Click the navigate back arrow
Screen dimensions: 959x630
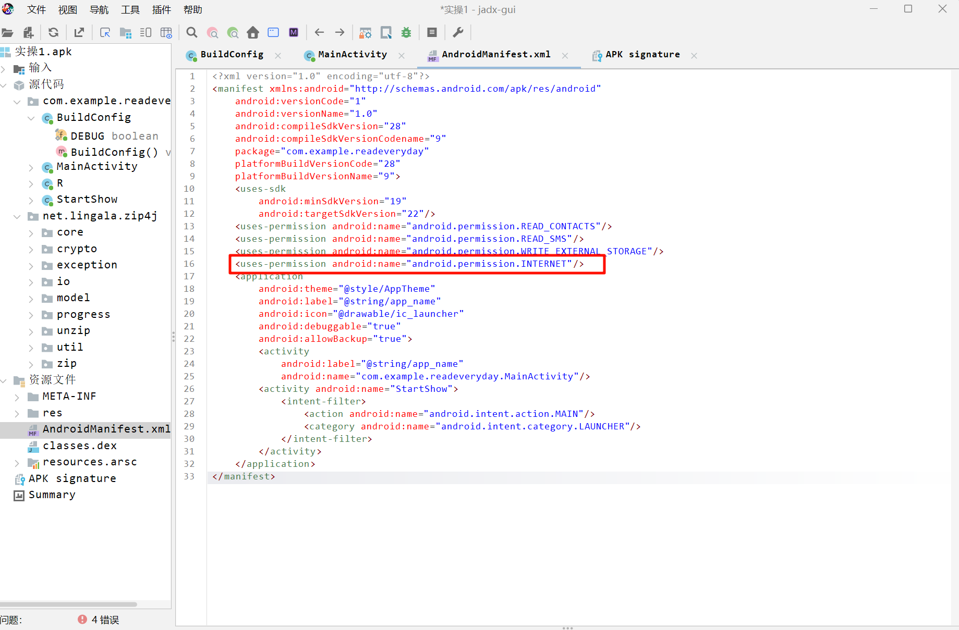pos(319,33)
